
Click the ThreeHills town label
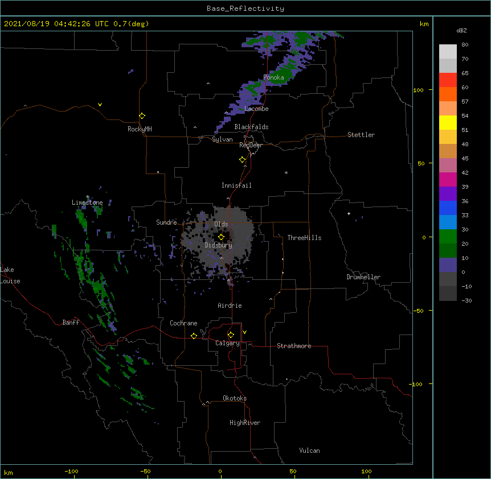coord(304,238)
